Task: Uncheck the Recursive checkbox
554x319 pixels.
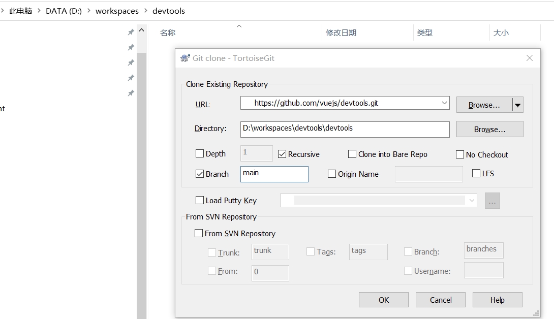Action: pos(282,154)
